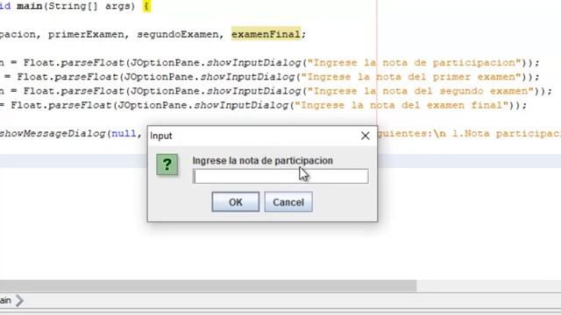Click the dialog label Ingrese la nota de participacion
Viewport: 561px width, 315px height.
pyautogui.click(x=263, y=161)
